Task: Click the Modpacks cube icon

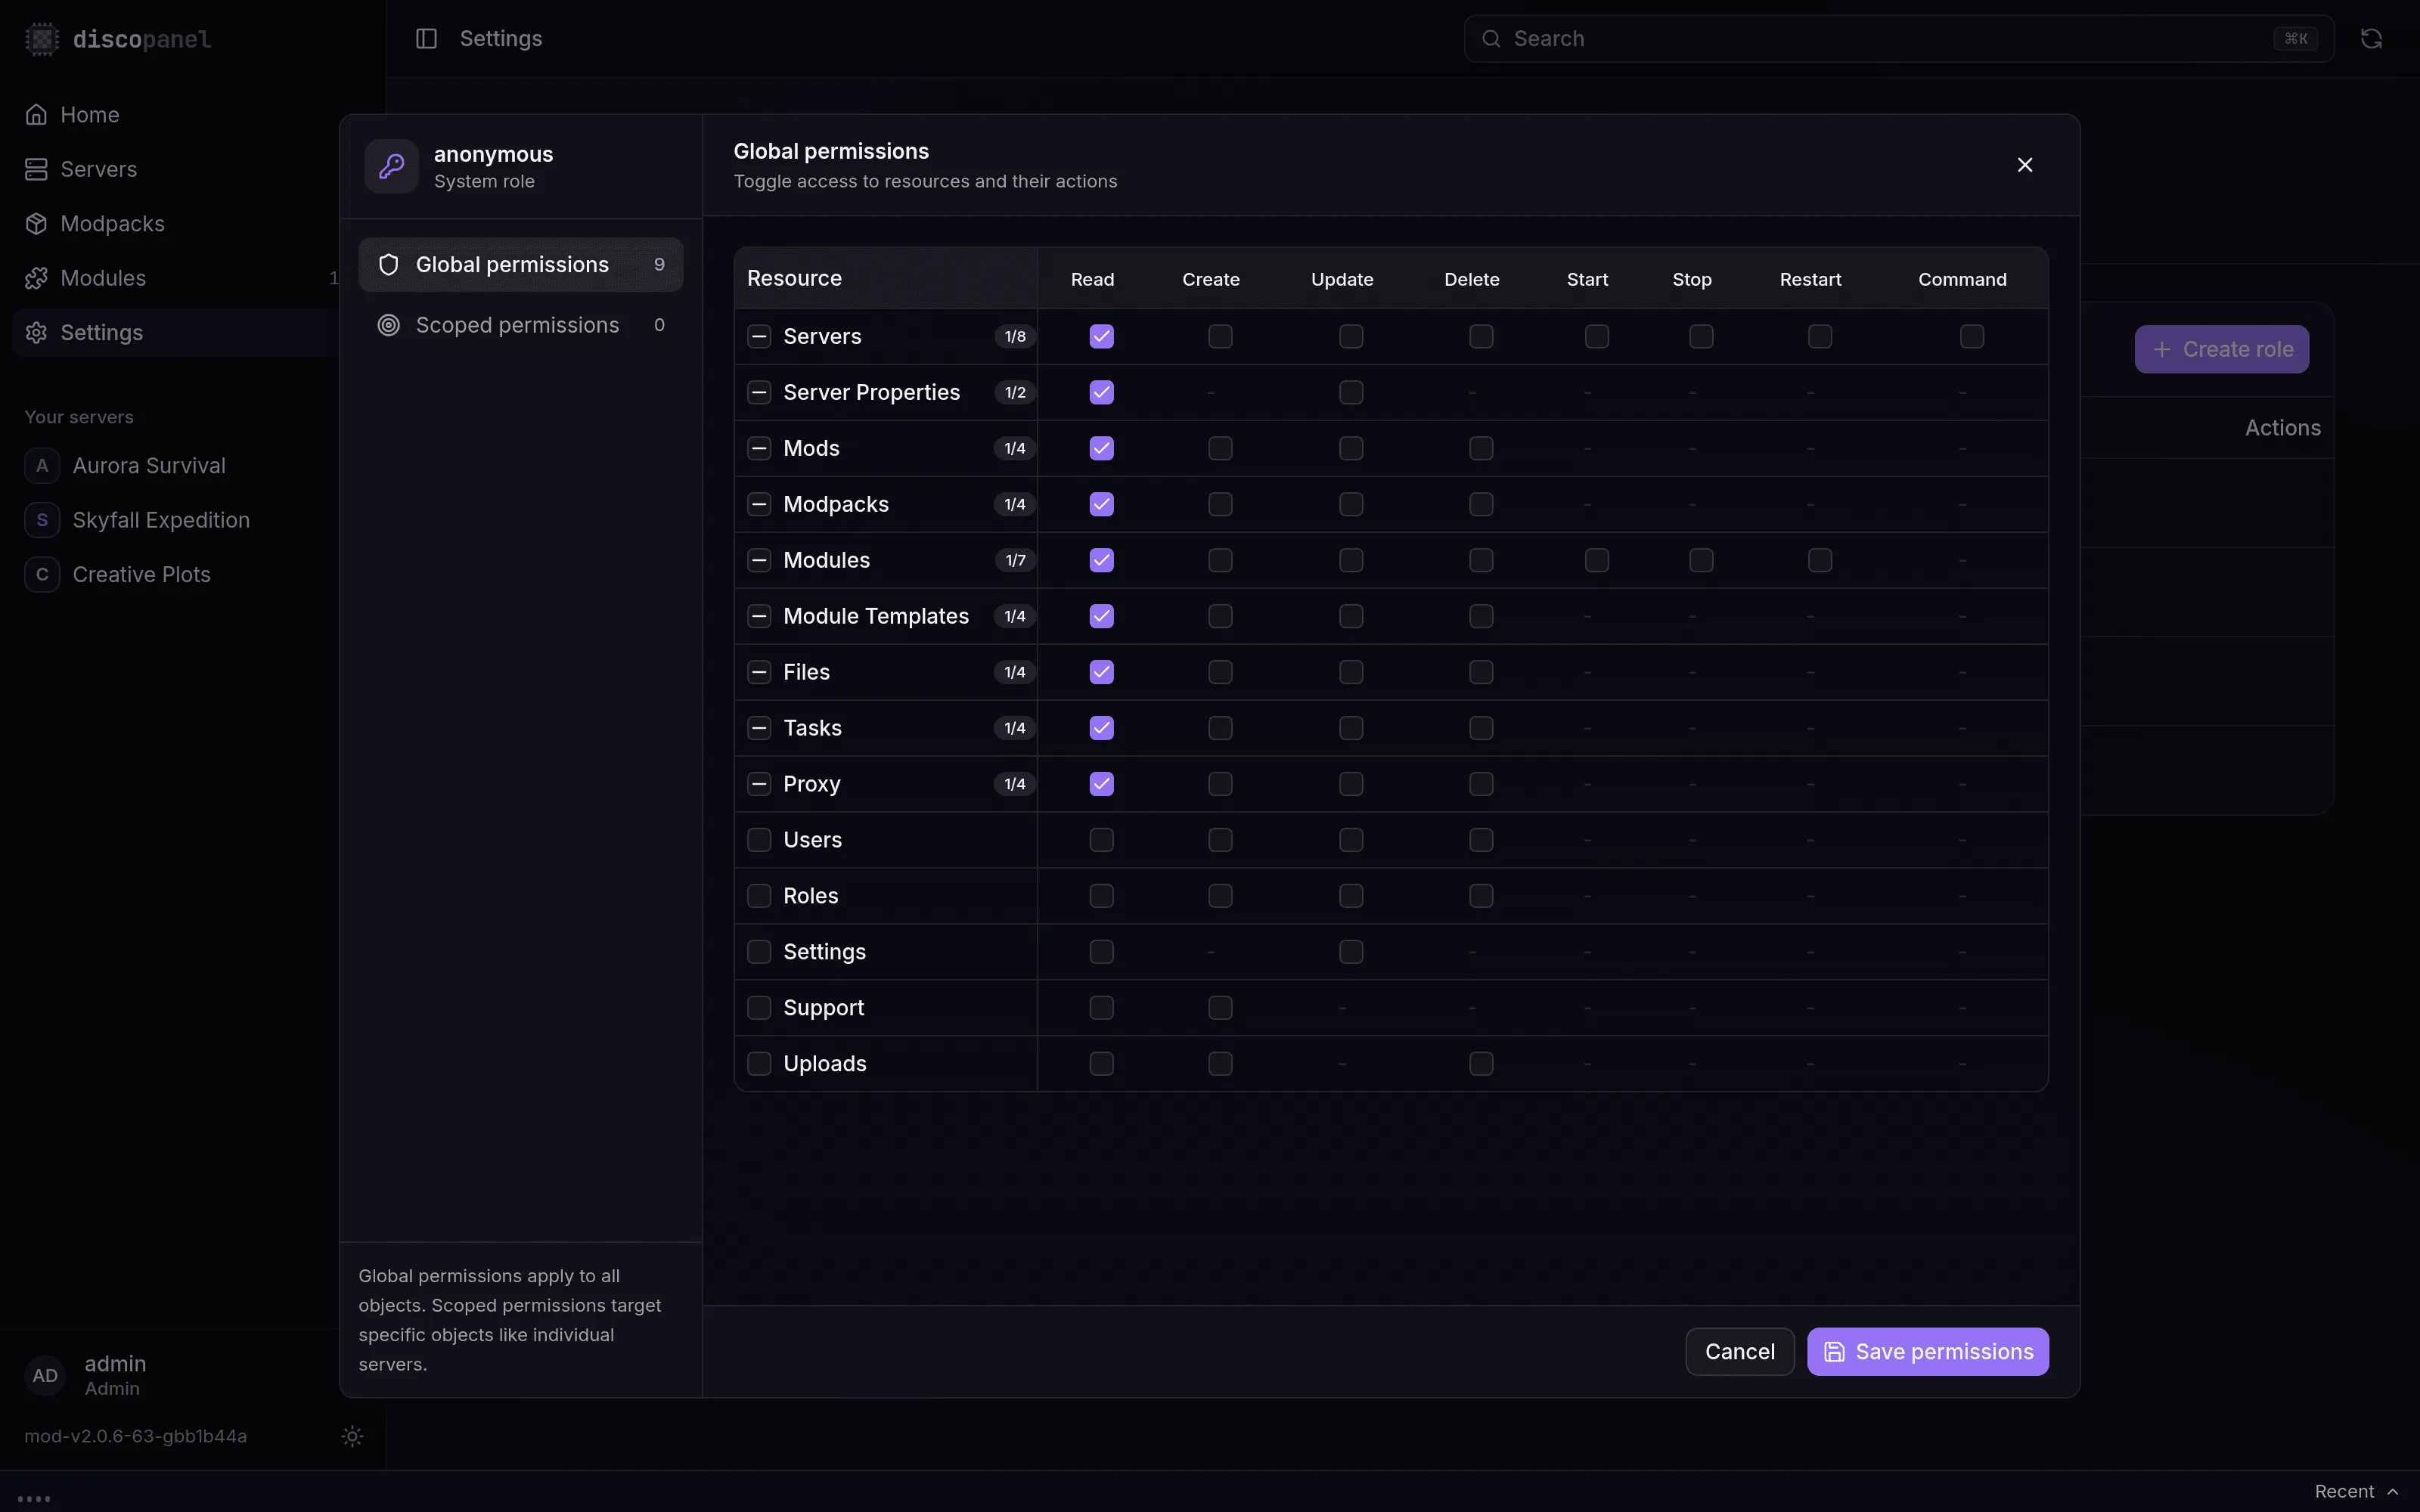Action: [x=36, y=224]
